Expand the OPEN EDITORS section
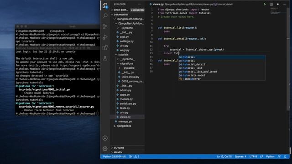The image size is (292, 164). pyautogui.click(x=121, y=10)
